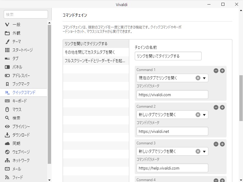The width and height of the screenshot is (243, 182).
Task: Clear Command 3 selected command
Action: [198, 151]
